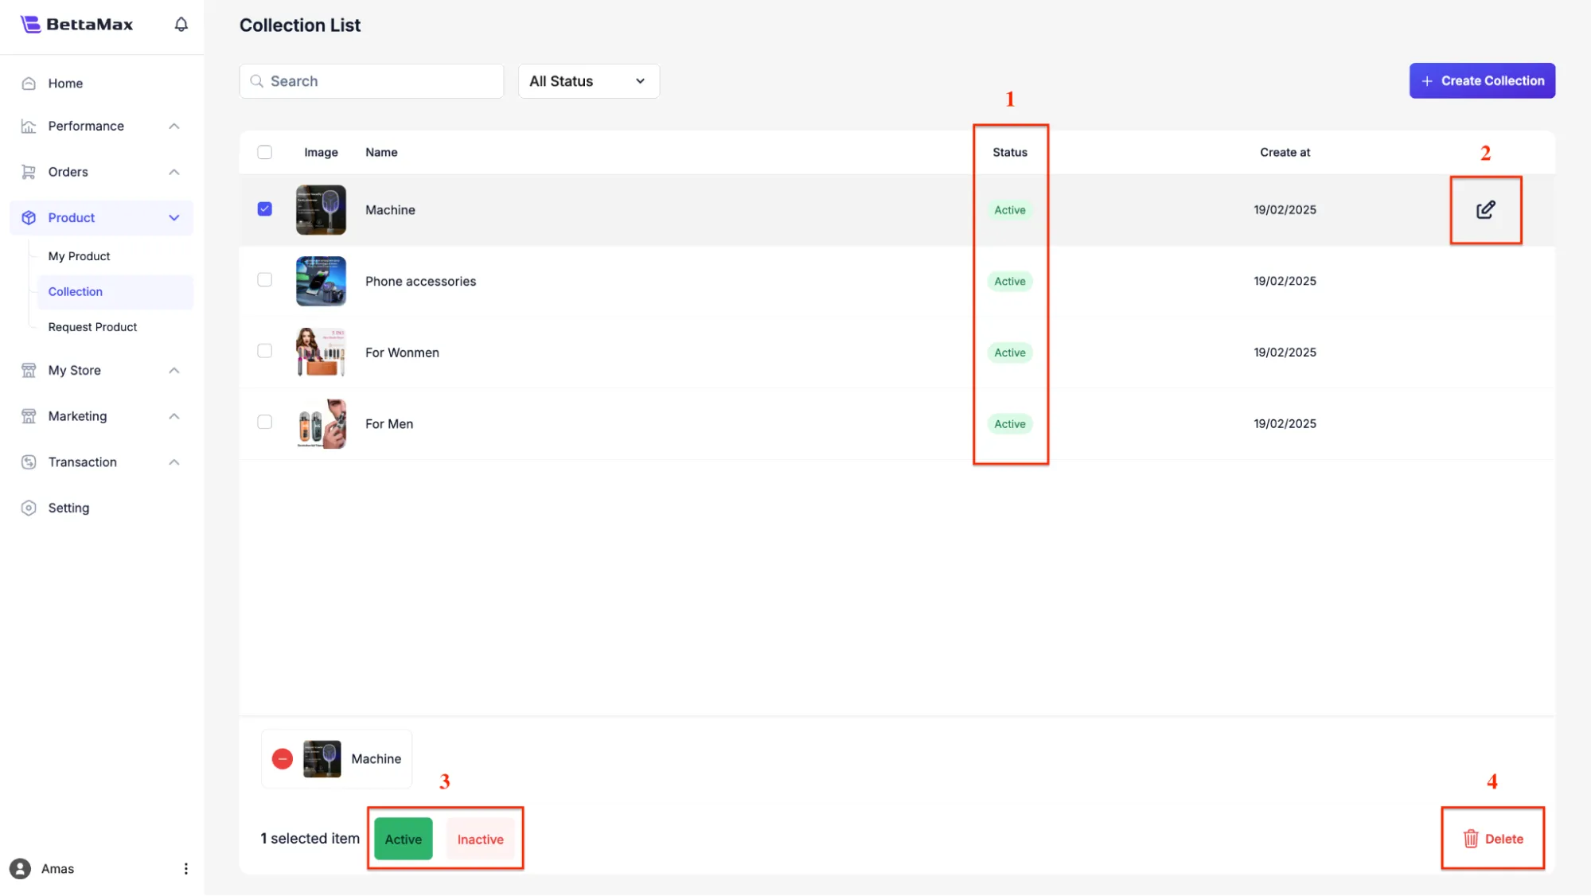Click the edit pencil icon for Machine
Screen dimensions: 1591x896
pos(1485,210)
